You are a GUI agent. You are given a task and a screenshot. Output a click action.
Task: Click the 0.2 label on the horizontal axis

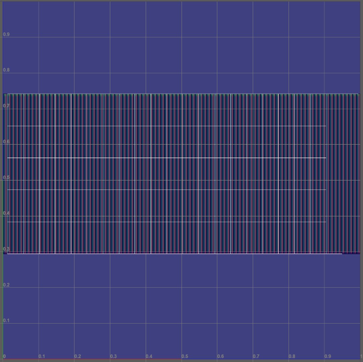pos(78,356)
